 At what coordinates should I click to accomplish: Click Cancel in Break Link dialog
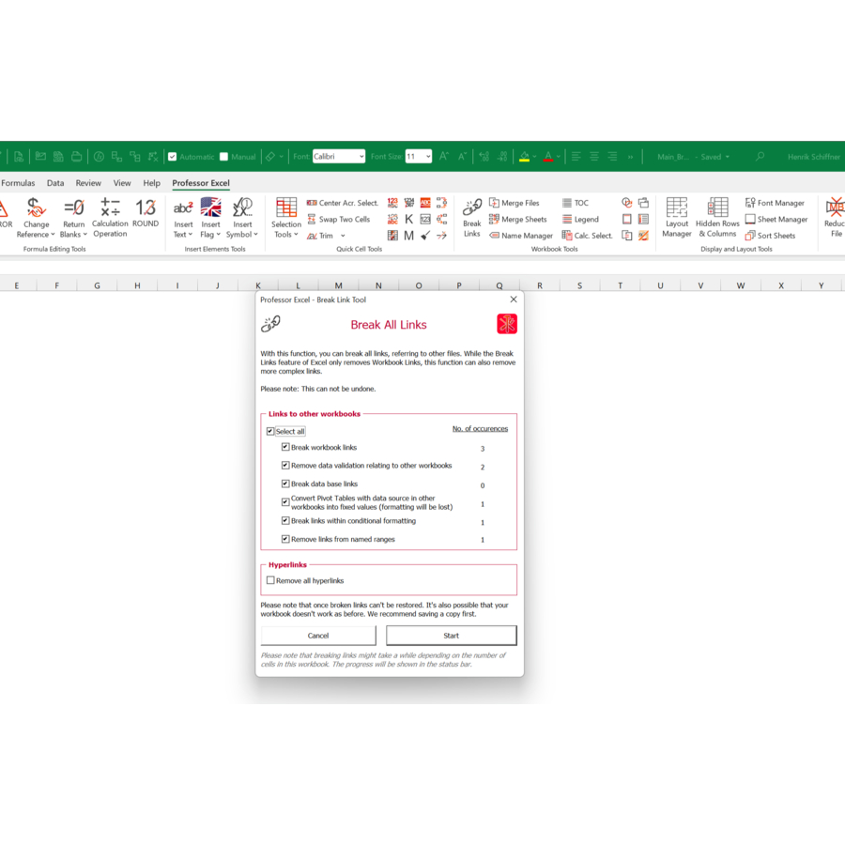(318, 636)
